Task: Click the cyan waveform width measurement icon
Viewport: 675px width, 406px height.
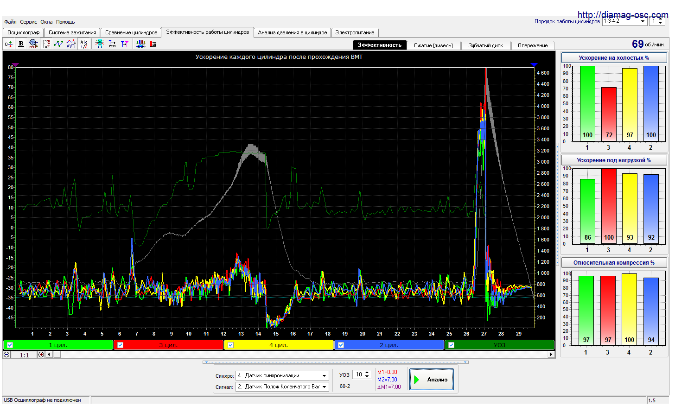Action: [99, 44]
